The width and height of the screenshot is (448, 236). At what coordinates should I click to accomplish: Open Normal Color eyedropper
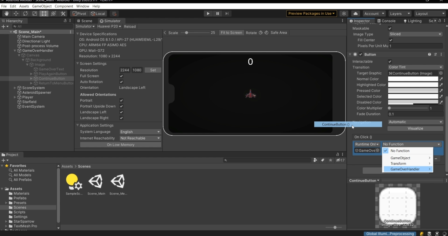441,79
